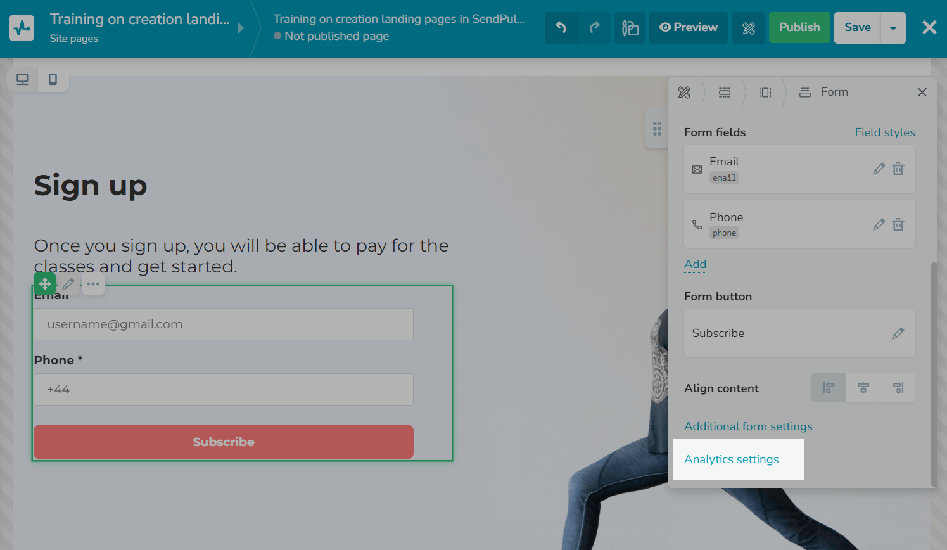Image resolution: width=947 pixels, height=550 pixels.
Task: Delete the Email form field
Action: 898,169
